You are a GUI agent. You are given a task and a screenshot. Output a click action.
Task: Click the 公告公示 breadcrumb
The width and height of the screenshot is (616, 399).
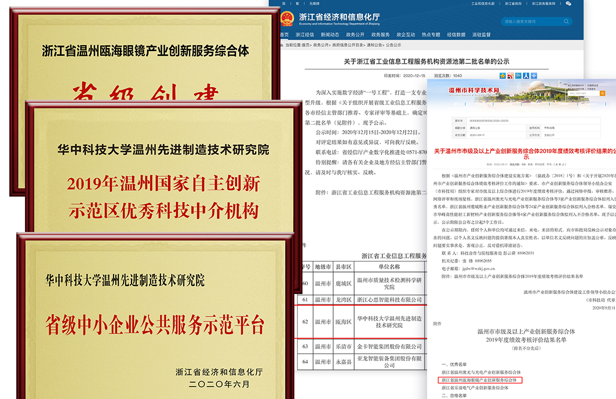click(393, 45)
